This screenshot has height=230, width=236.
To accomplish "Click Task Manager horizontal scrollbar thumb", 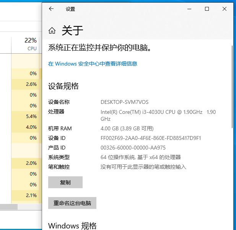I will pos(9,207).
